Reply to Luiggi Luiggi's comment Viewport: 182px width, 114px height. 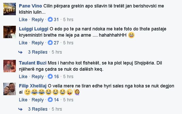coord(37,43)
